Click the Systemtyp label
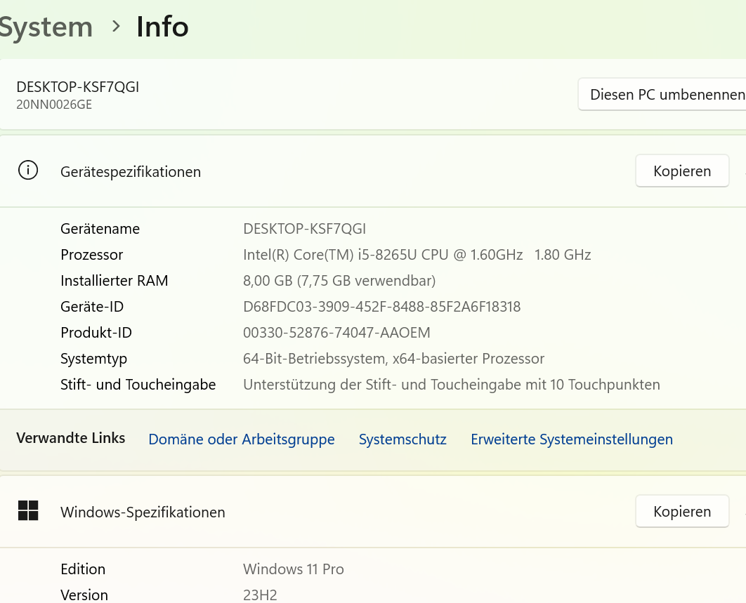Image resolution: width=746 pixels, height=603 pixels. click(93, 359)
